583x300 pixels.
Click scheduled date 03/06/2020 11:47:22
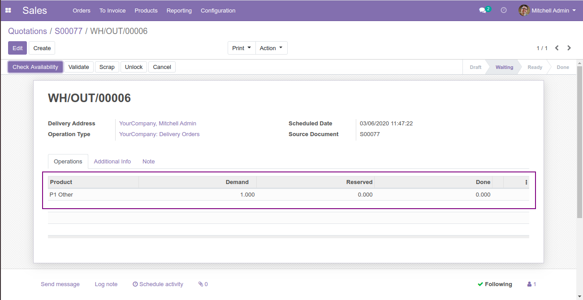pyautogui.click(x=386, y=124)
